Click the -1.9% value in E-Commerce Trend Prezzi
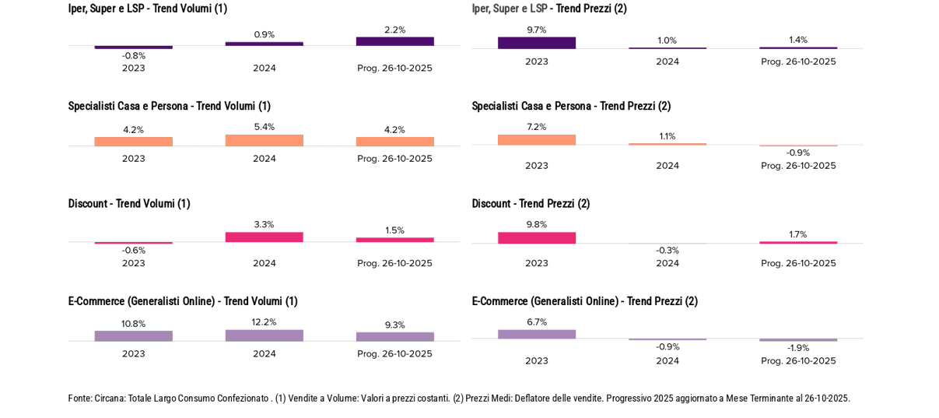The image size is (939, 418). (x=798, y=348)
